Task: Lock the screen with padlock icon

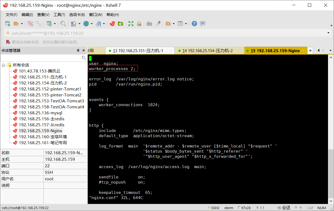Action: [139, 24]
